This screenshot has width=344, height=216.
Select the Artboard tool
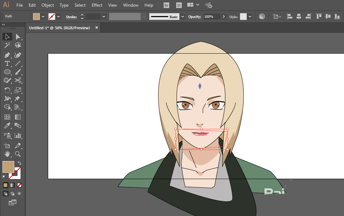coord(7,146)
